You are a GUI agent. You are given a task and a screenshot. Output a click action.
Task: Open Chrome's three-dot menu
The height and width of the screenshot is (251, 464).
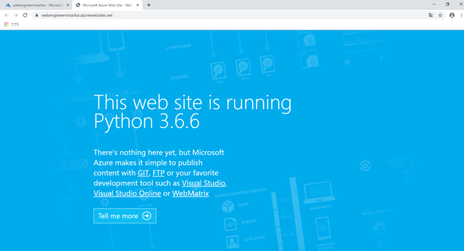pyautogui.click(x=461, y=15)
